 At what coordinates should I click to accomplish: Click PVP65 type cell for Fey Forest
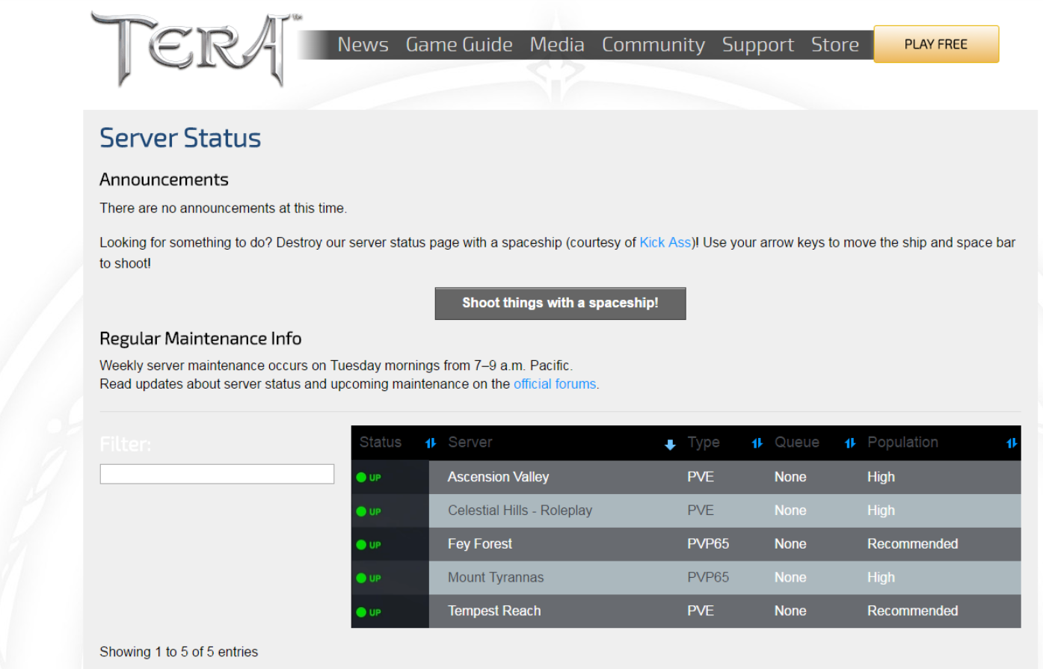(x=708, y=544)
